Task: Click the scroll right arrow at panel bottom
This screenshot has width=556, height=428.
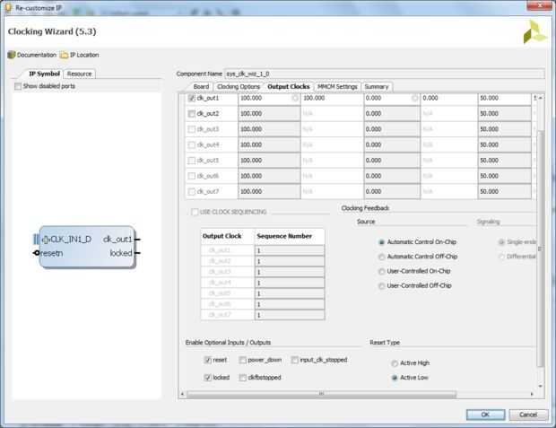Action: (532, 394)
